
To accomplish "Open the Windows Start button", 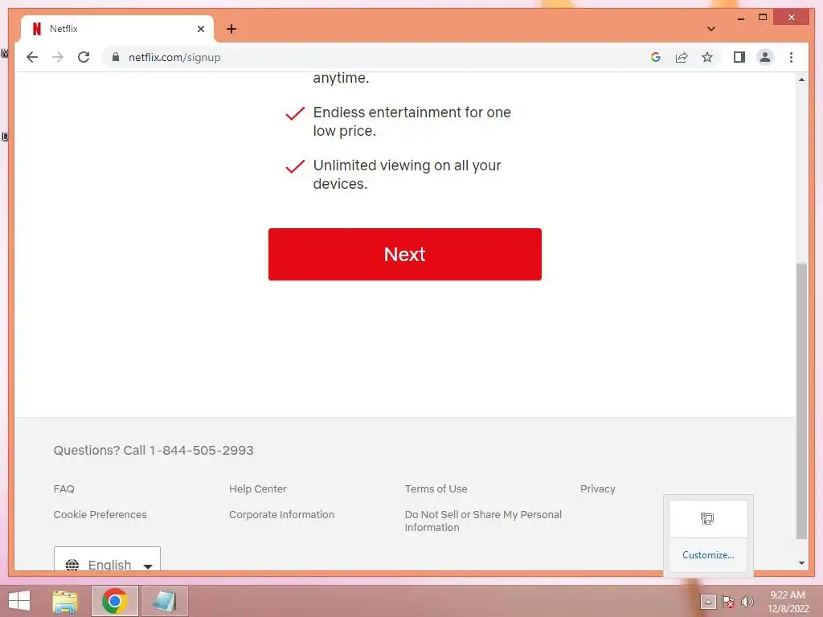I will point(19,601).
